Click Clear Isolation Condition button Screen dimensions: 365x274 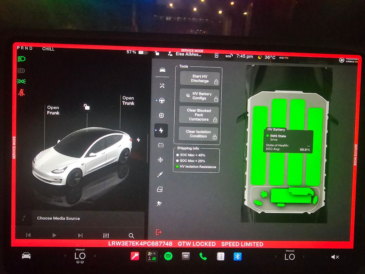tap(198, 134)
